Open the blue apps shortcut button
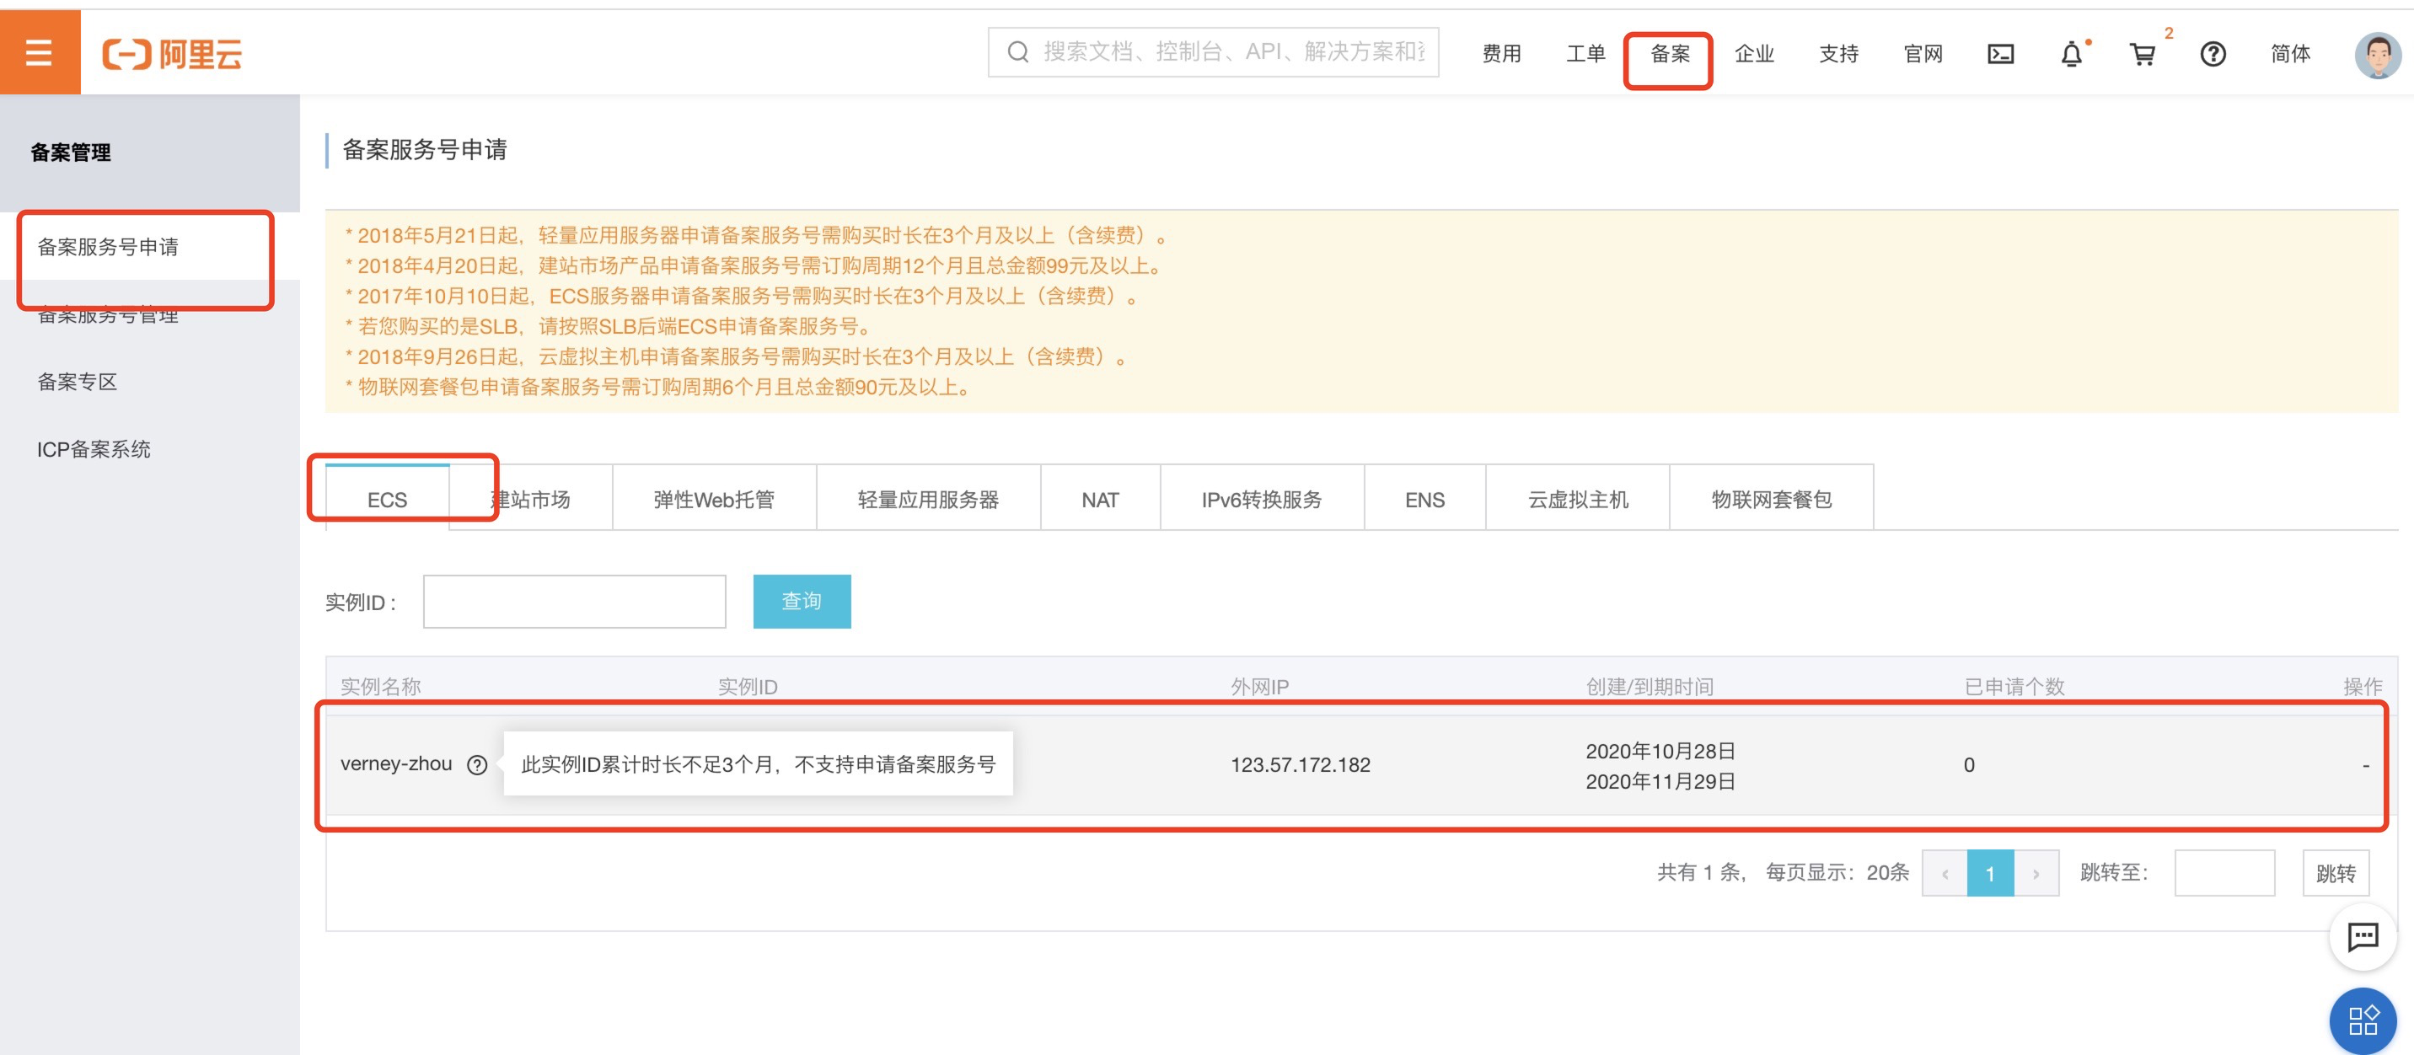 [x=2363, y=1020]
